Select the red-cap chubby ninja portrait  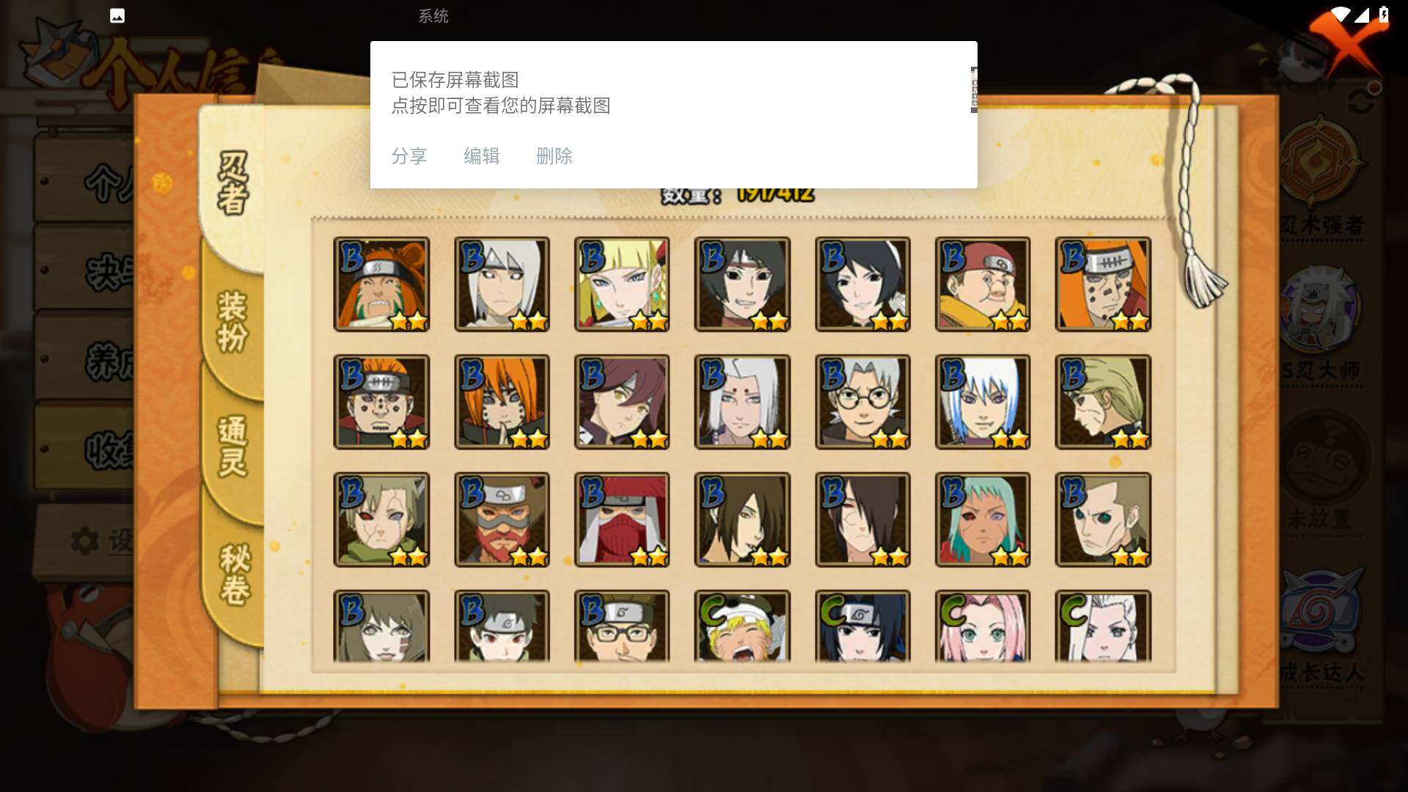coord(983,285)
